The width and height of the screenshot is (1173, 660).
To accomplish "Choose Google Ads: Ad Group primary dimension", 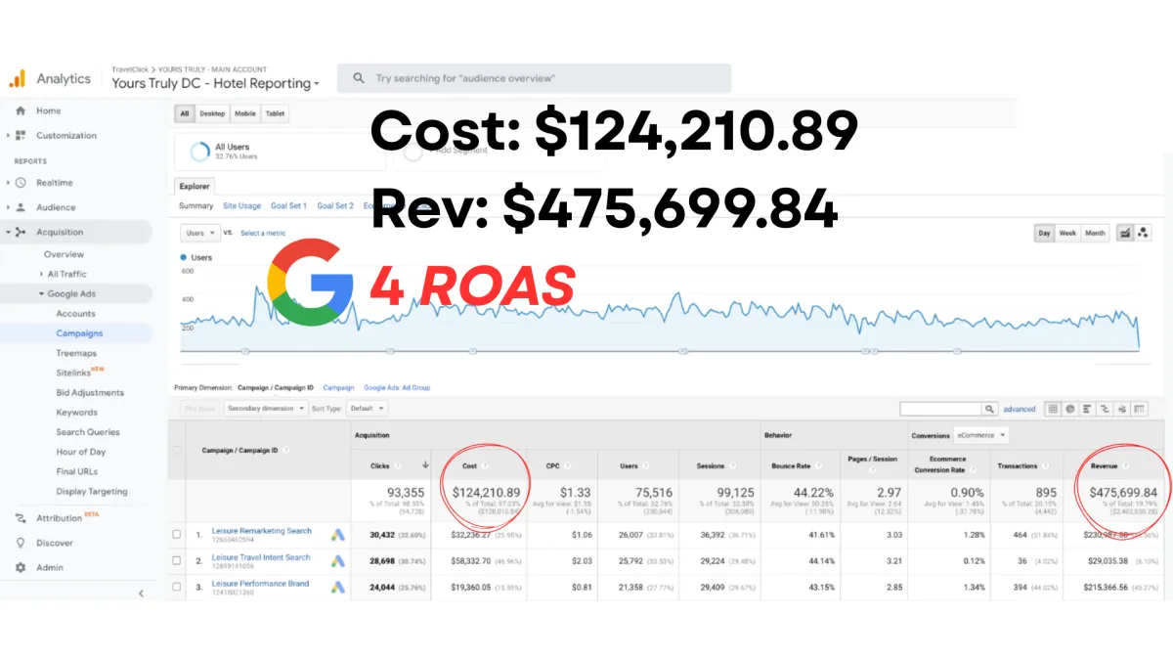I will click(x=396, y=388).
